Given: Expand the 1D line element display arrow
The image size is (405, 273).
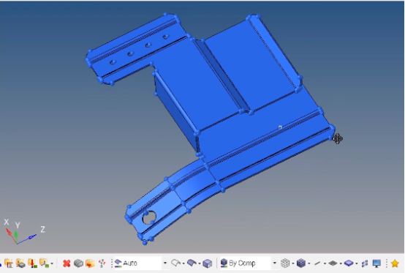Looking at the screenshot, I should click(325, 263).
